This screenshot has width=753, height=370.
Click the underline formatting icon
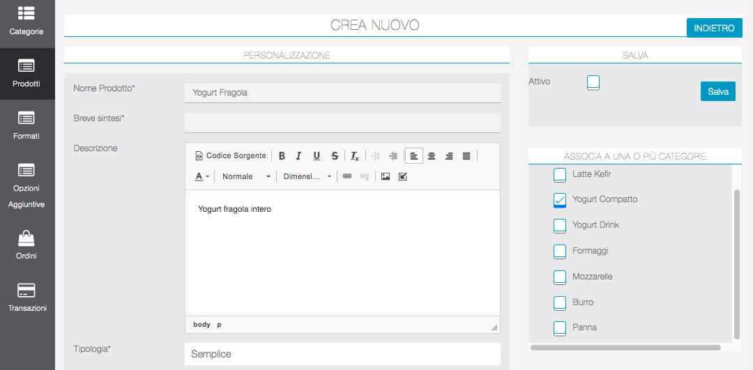click(317, 156)
